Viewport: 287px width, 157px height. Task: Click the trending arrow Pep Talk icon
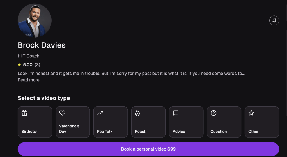100,113
